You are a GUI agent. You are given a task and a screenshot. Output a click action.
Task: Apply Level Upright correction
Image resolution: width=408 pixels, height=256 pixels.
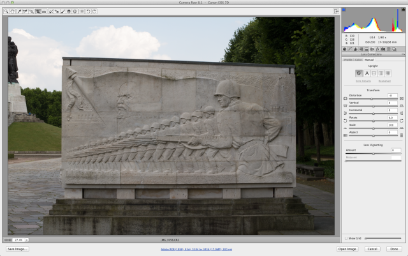tap(374, 73)
